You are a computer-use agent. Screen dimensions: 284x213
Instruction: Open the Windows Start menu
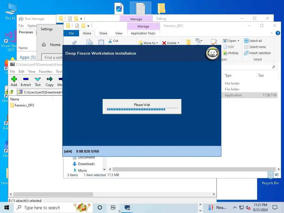tap(7, 207)
